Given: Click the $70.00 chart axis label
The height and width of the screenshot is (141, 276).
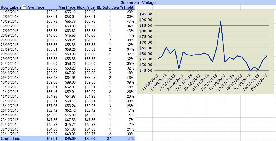Looking at the screenshot, I should [146, 42].
